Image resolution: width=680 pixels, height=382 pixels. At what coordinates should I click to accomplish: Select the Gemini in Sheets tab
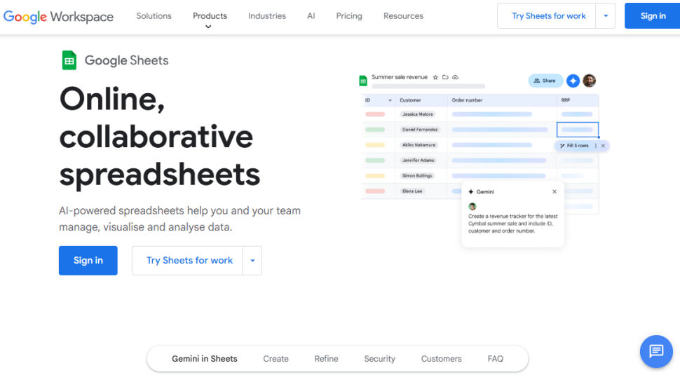[205, 359]
